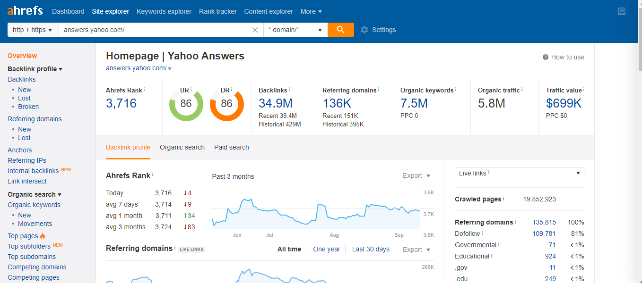
Task: Expand the Live links dropdown
Action: pos(519,173)
